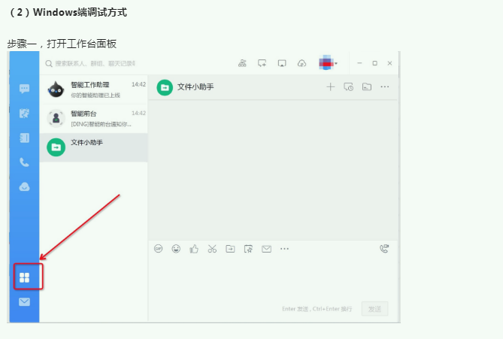Open the more options ellipsis in chat header

pos(385,87)
